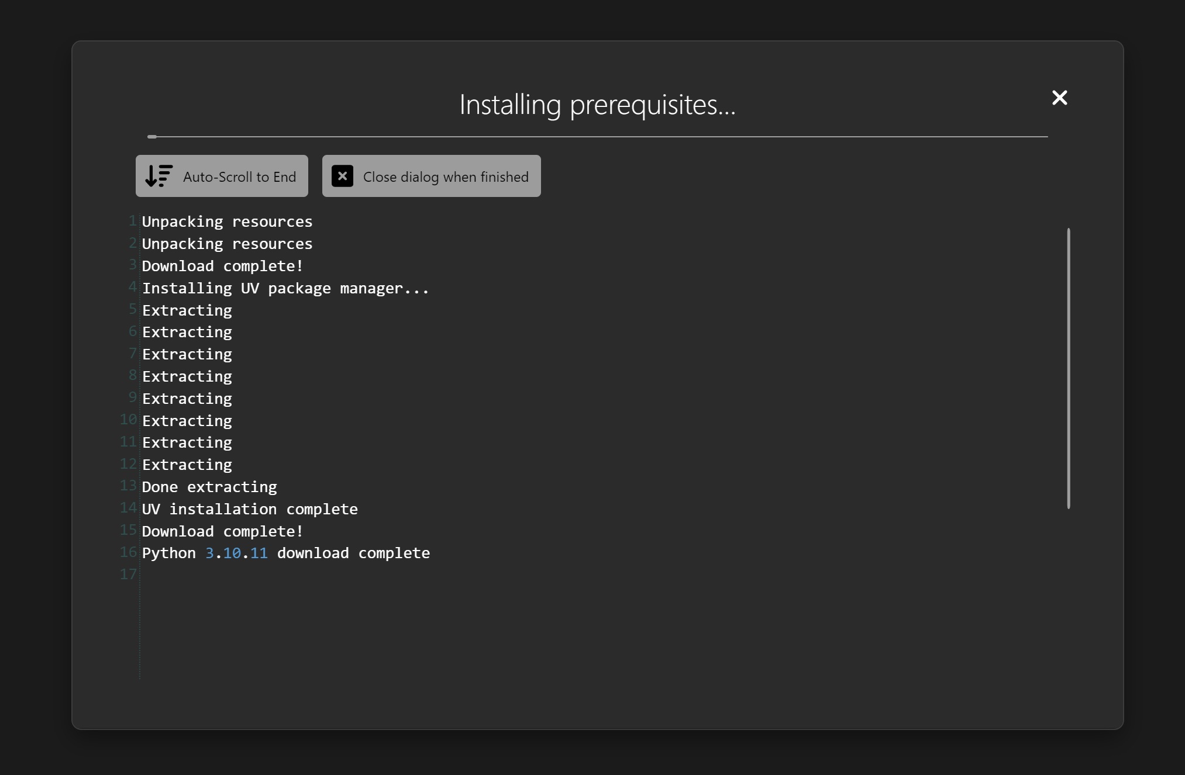The height and width of the screenshot is (775, 1185).
Task: Click the 'Python 3.10.11 download complete' line
Action: [x=285, y=553]
